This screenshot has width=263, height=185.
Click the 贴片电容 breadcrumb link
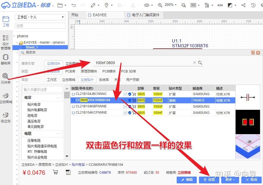(78, 165)
